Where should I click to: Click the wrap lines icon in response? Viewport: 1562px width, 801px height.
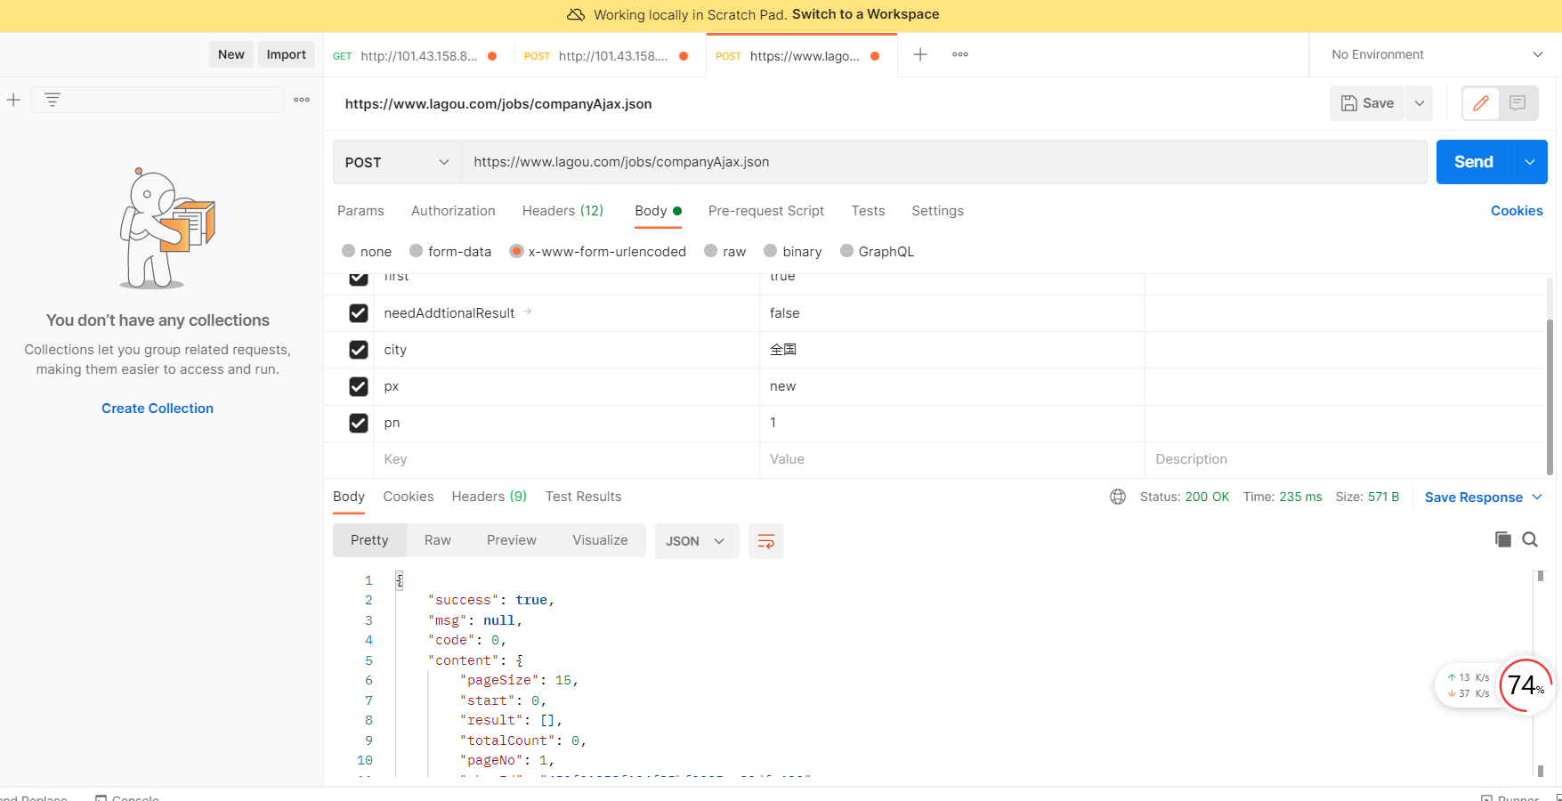765,541
